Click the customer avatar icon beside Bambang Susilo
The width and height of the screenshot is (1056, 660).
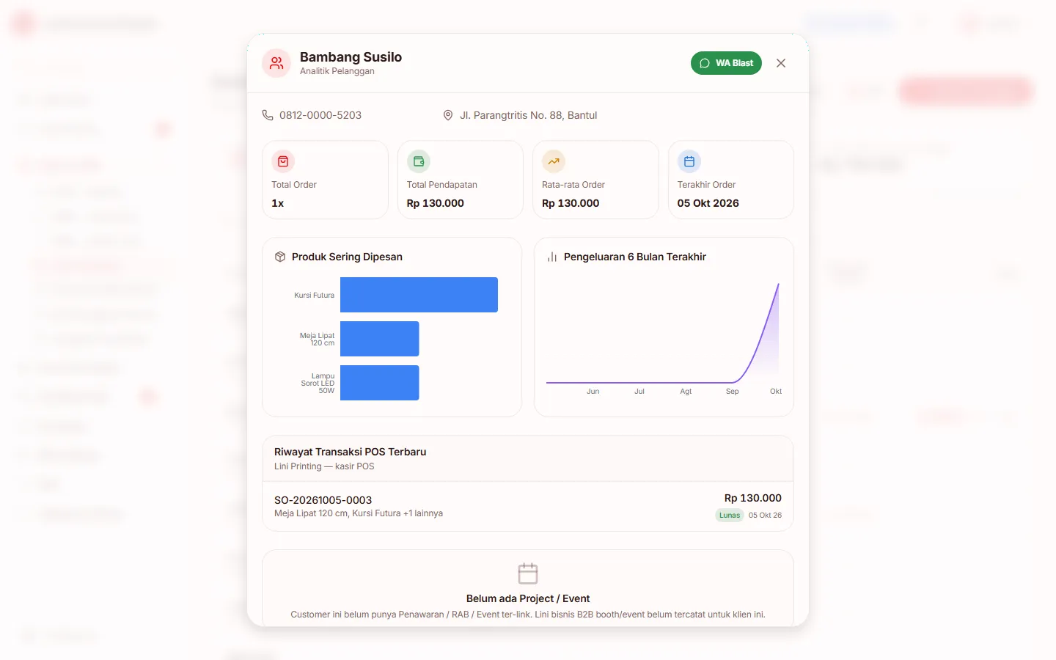[x=276, y=63]
